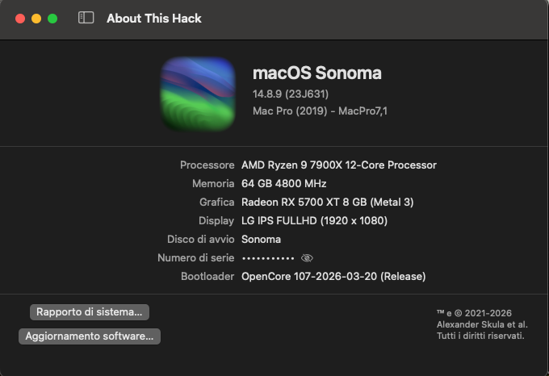Click the Sonoma startup disk value
549x376 pixels.
[262, 240]
